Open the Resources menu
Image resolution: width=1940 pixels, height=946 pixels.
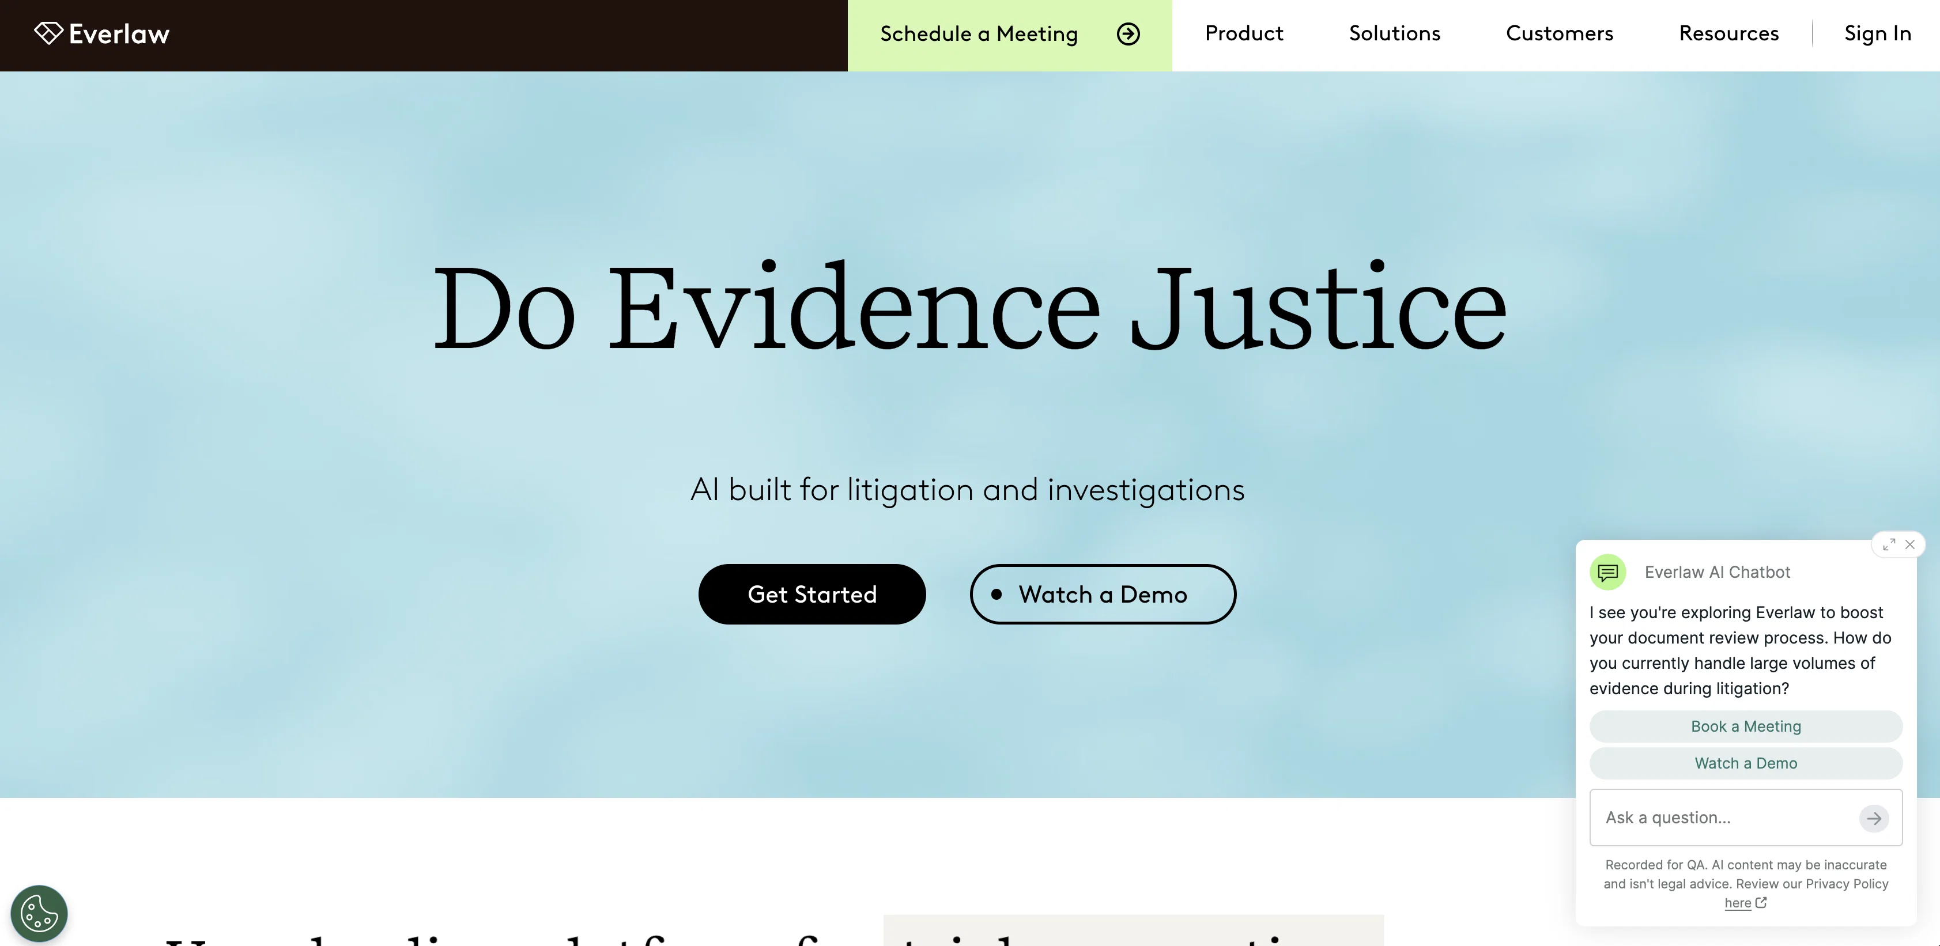[x=1729, y=33]
